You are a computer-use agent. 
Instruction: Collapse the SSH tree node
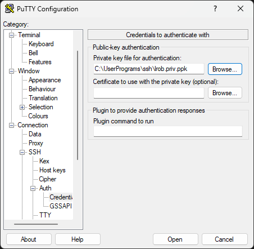coord(22,152)
